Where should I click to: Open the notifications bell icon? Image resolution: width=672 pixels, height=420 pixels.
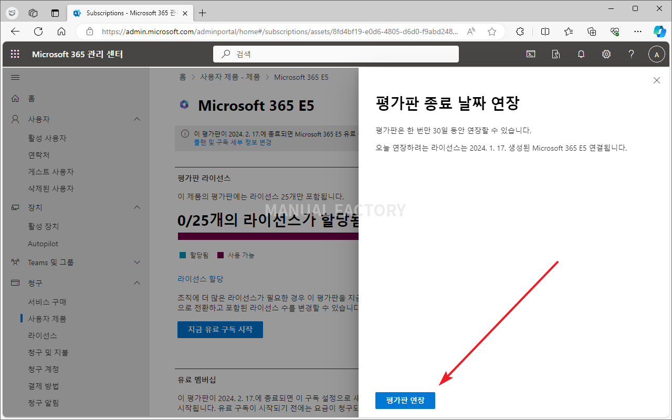pos(581,54)
